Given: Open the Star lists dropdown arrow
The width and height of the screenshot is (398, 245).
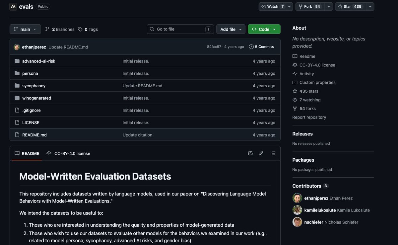Looking at the screenshot, I should click(x=370, y=7).
